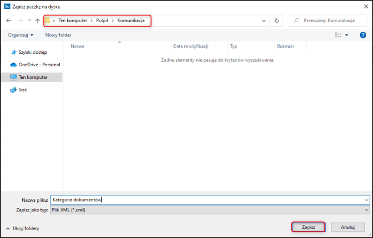Click the search magnifier icon

296,20
